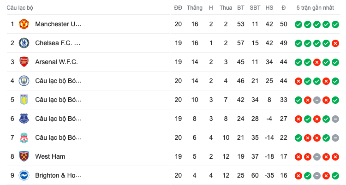Click Arsenal's red loss icon in recent matches
Screen dimensions: 346x185
[316, 62]
